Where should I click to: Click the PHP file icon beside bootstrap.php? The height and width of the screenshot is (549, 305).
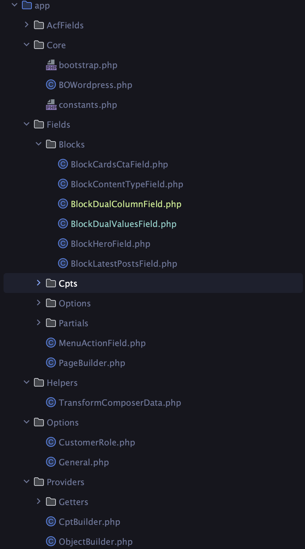pyautogui.click(x=51, y=65)
